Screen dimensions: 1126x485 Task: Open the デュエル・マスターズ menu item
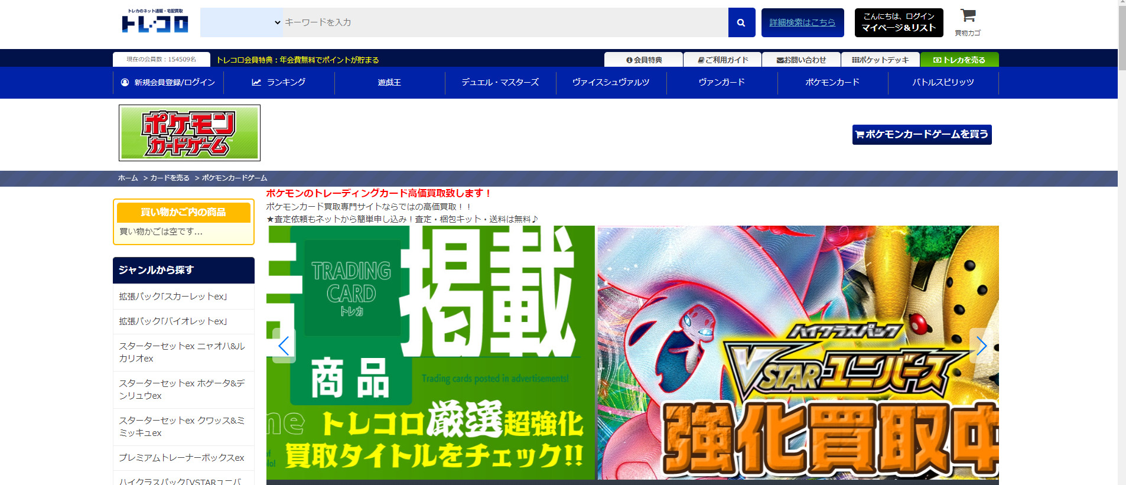[500, 83]
